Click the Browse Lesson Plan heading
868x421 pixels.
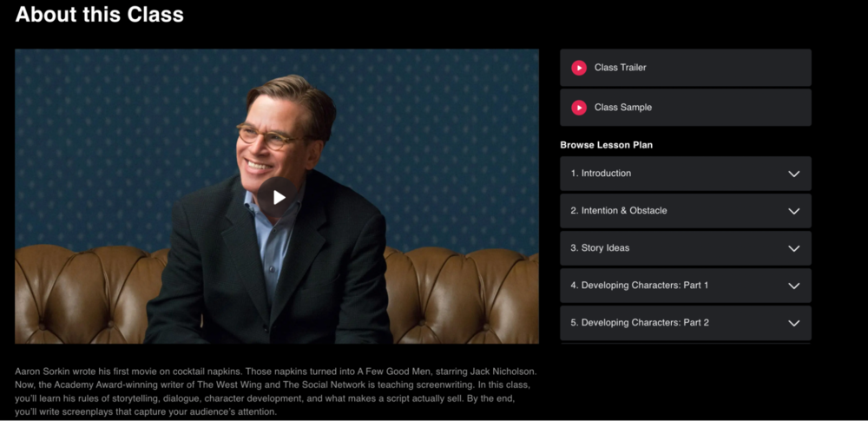pos(606,145)
